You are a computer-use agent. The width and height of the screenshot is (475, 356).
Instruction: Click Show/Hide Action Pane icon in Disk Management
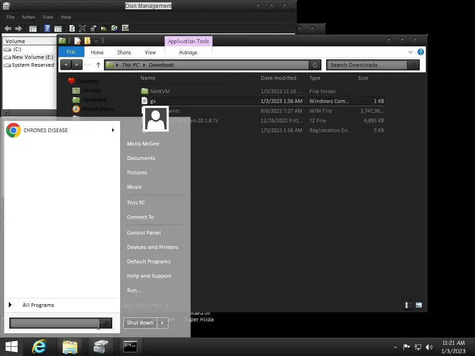point(58,28)
